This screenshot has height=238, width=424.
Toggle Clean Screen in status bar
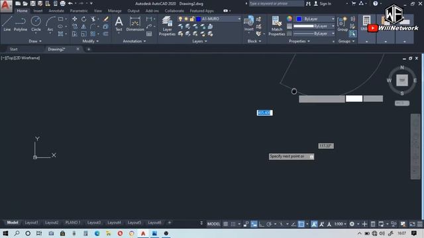[x=412, y=224]
